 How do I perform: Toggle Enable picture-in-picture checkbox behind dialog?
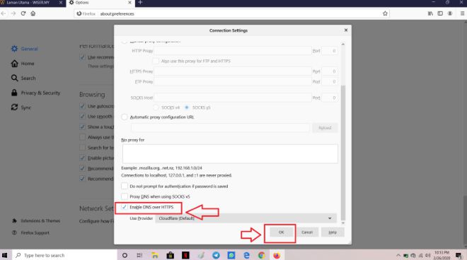(x=83, y=158)
